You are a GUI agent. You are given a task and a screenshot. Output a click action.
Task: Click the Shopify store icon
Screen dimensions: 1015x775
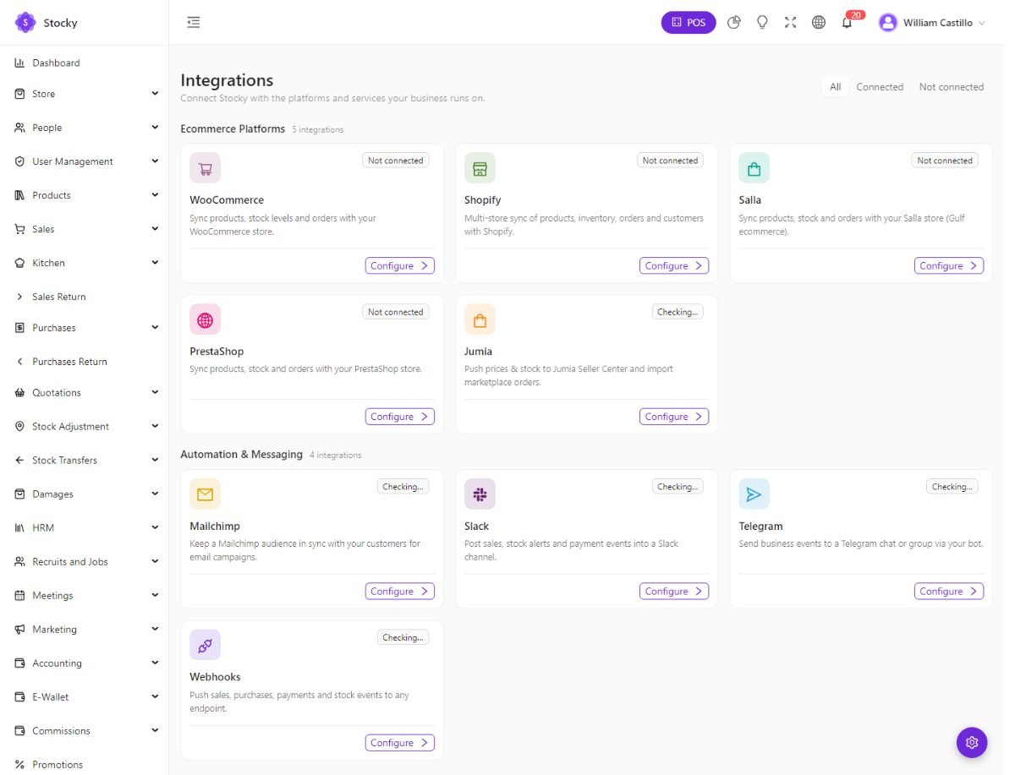point(480,168)
